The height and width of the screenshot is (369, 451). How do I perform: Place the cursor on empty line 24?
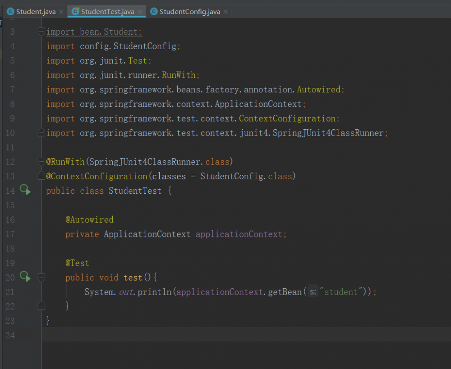click(180, 335)
